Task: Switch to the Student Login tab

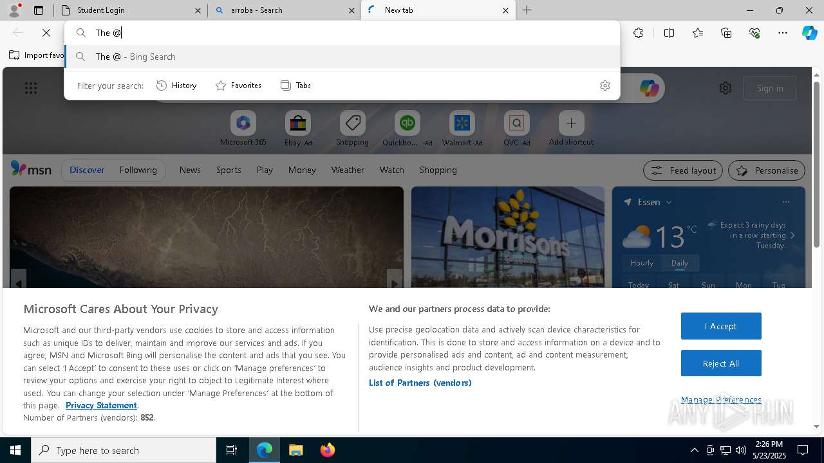Action: [131, 10]
